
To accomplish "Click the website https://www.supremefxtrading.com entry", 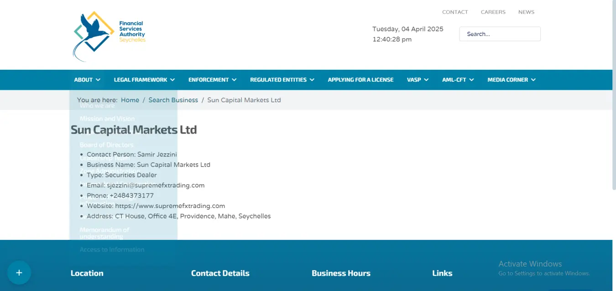I will tap(170, 206).
